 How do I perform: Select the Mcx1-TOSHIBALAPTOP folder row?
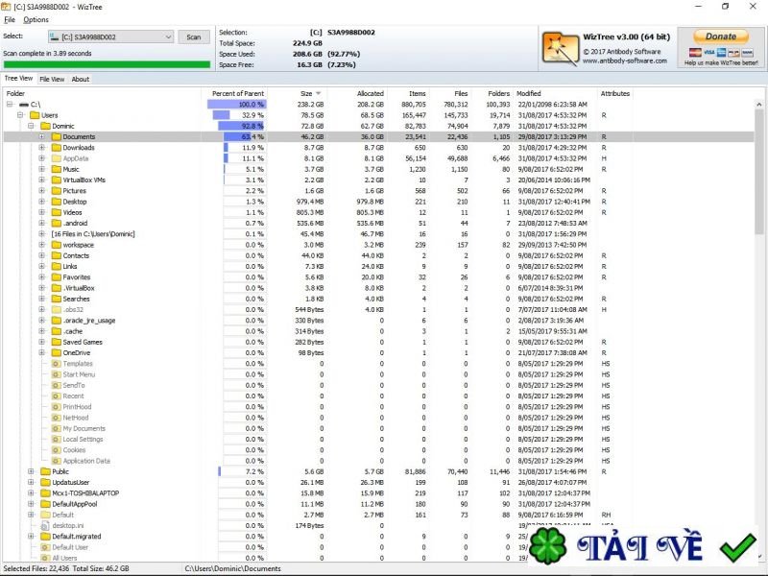(x=378, y=492)
